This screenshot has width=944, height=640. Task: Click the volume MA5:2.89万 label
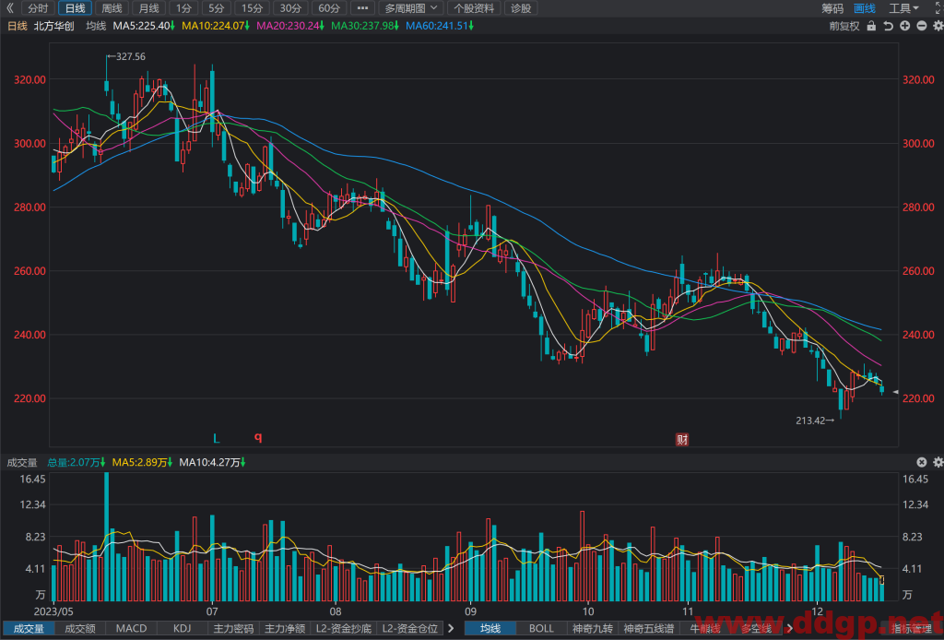click(x=143, y=462)
